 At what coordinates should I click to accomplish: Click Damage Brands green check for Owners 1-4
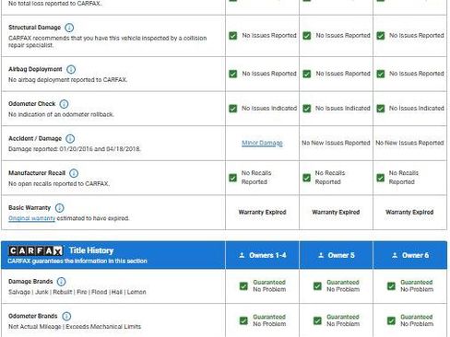(243, 286)
